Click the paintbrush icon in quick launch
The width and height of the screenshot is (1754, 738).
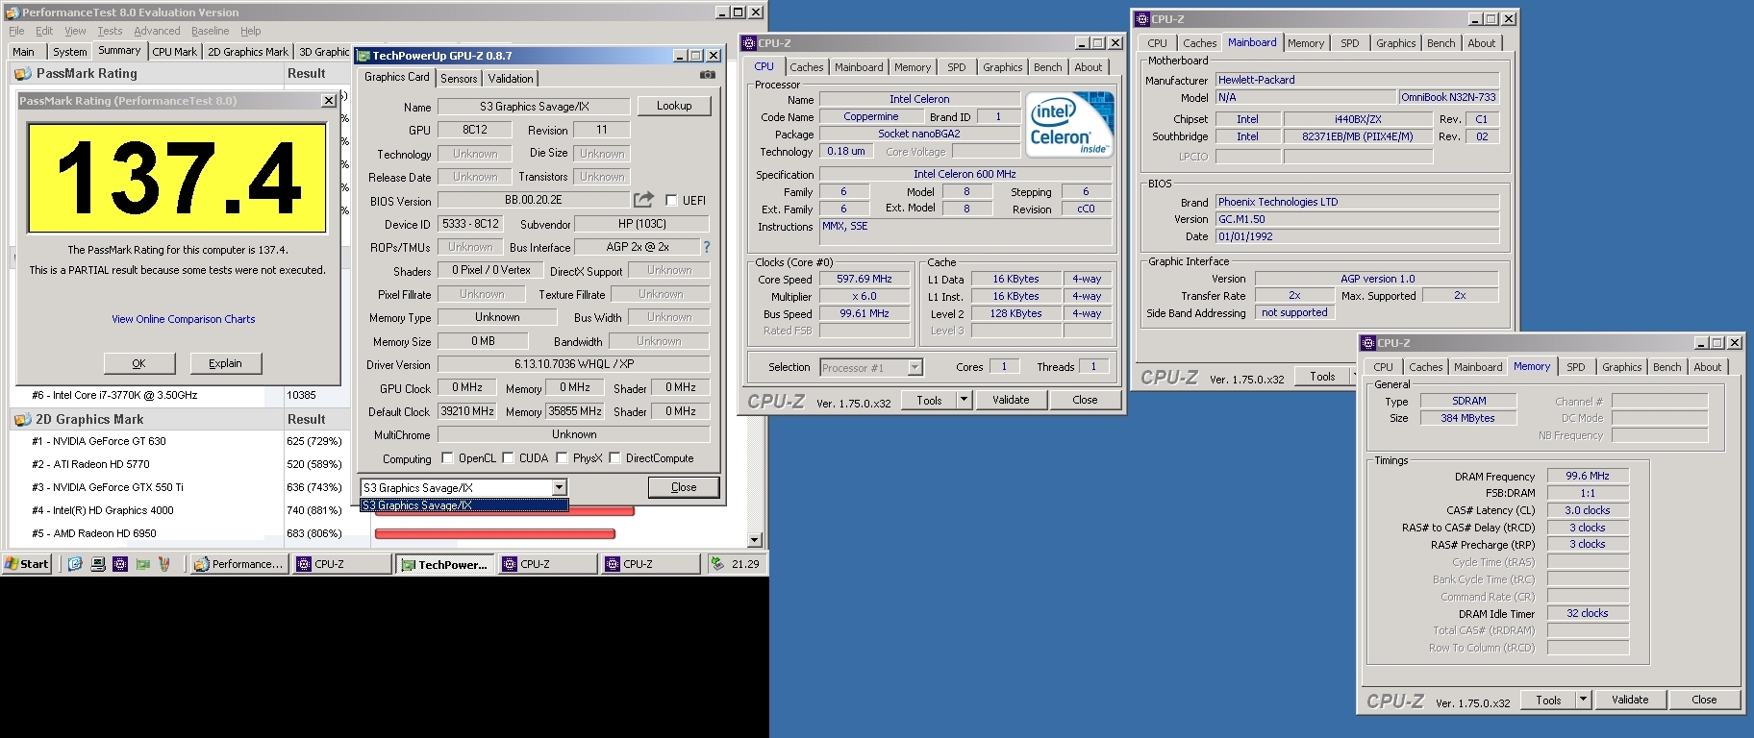coord(163,564)
